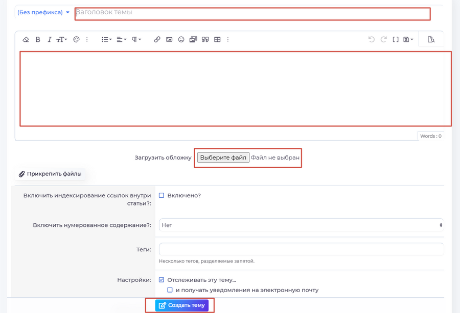This screenshot has height=313, width=460.
Task: Toggle italic formatting in editor
Action: 49,39
